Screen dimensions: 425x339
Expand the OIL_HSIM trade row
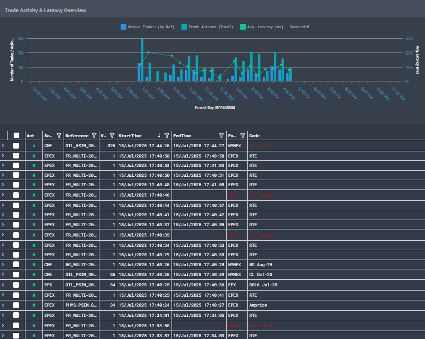[x=3, y=146]
